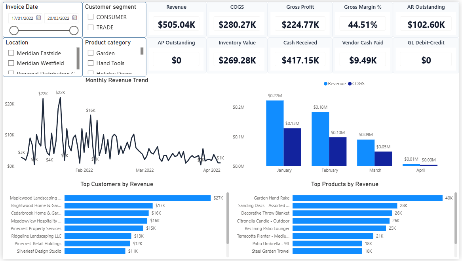Click the Silverleaf Design Studio bar
The image size is (462, 261).
(x=95, y=251)
